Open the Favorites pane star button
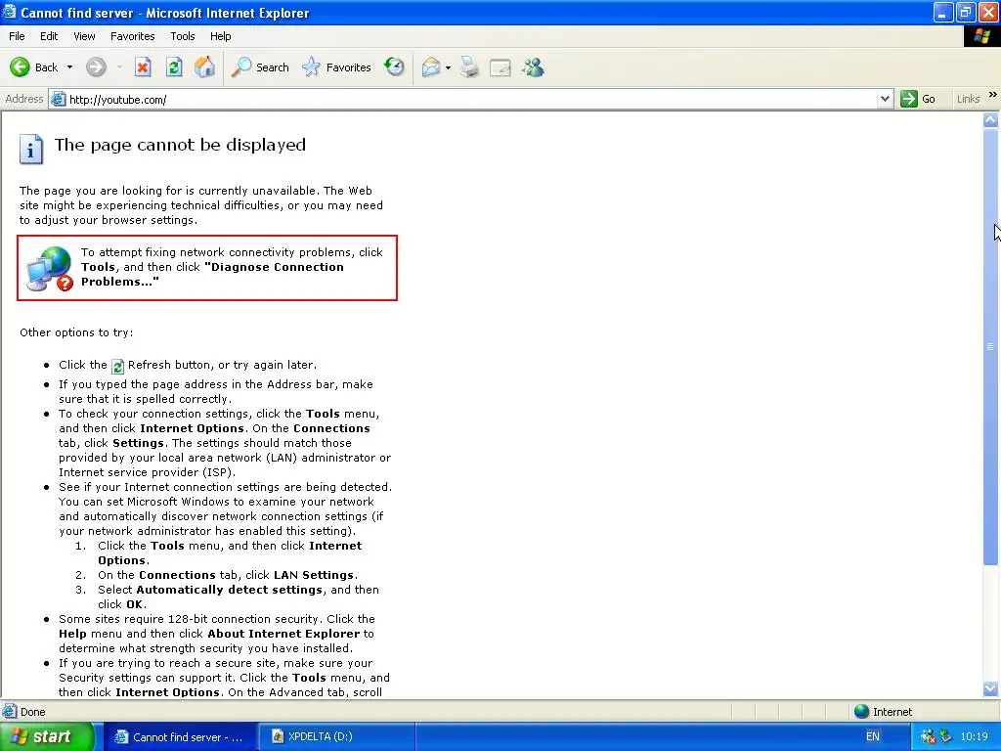Image resolution: width=1001 pixels, height=751 pixels. [x=336, y=67]
